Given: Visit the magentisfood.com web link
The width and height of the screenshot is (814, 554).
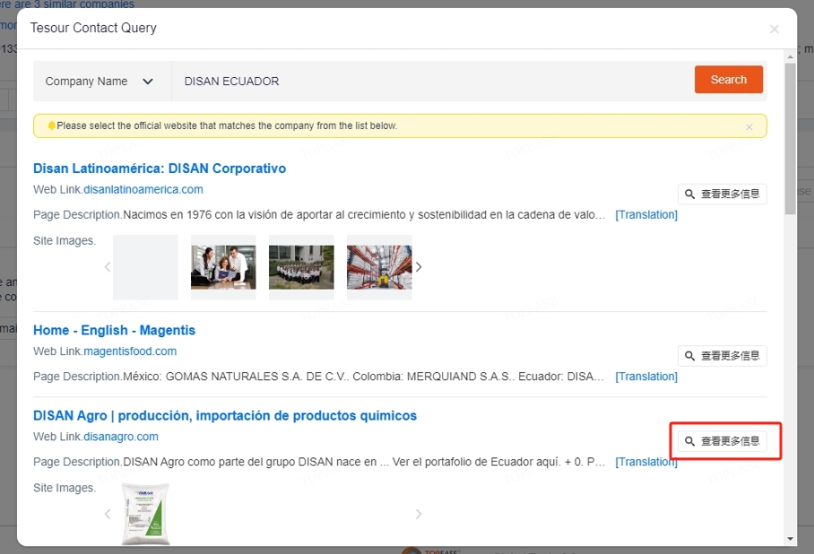Looking at the screenshot, I should (130, 351).
